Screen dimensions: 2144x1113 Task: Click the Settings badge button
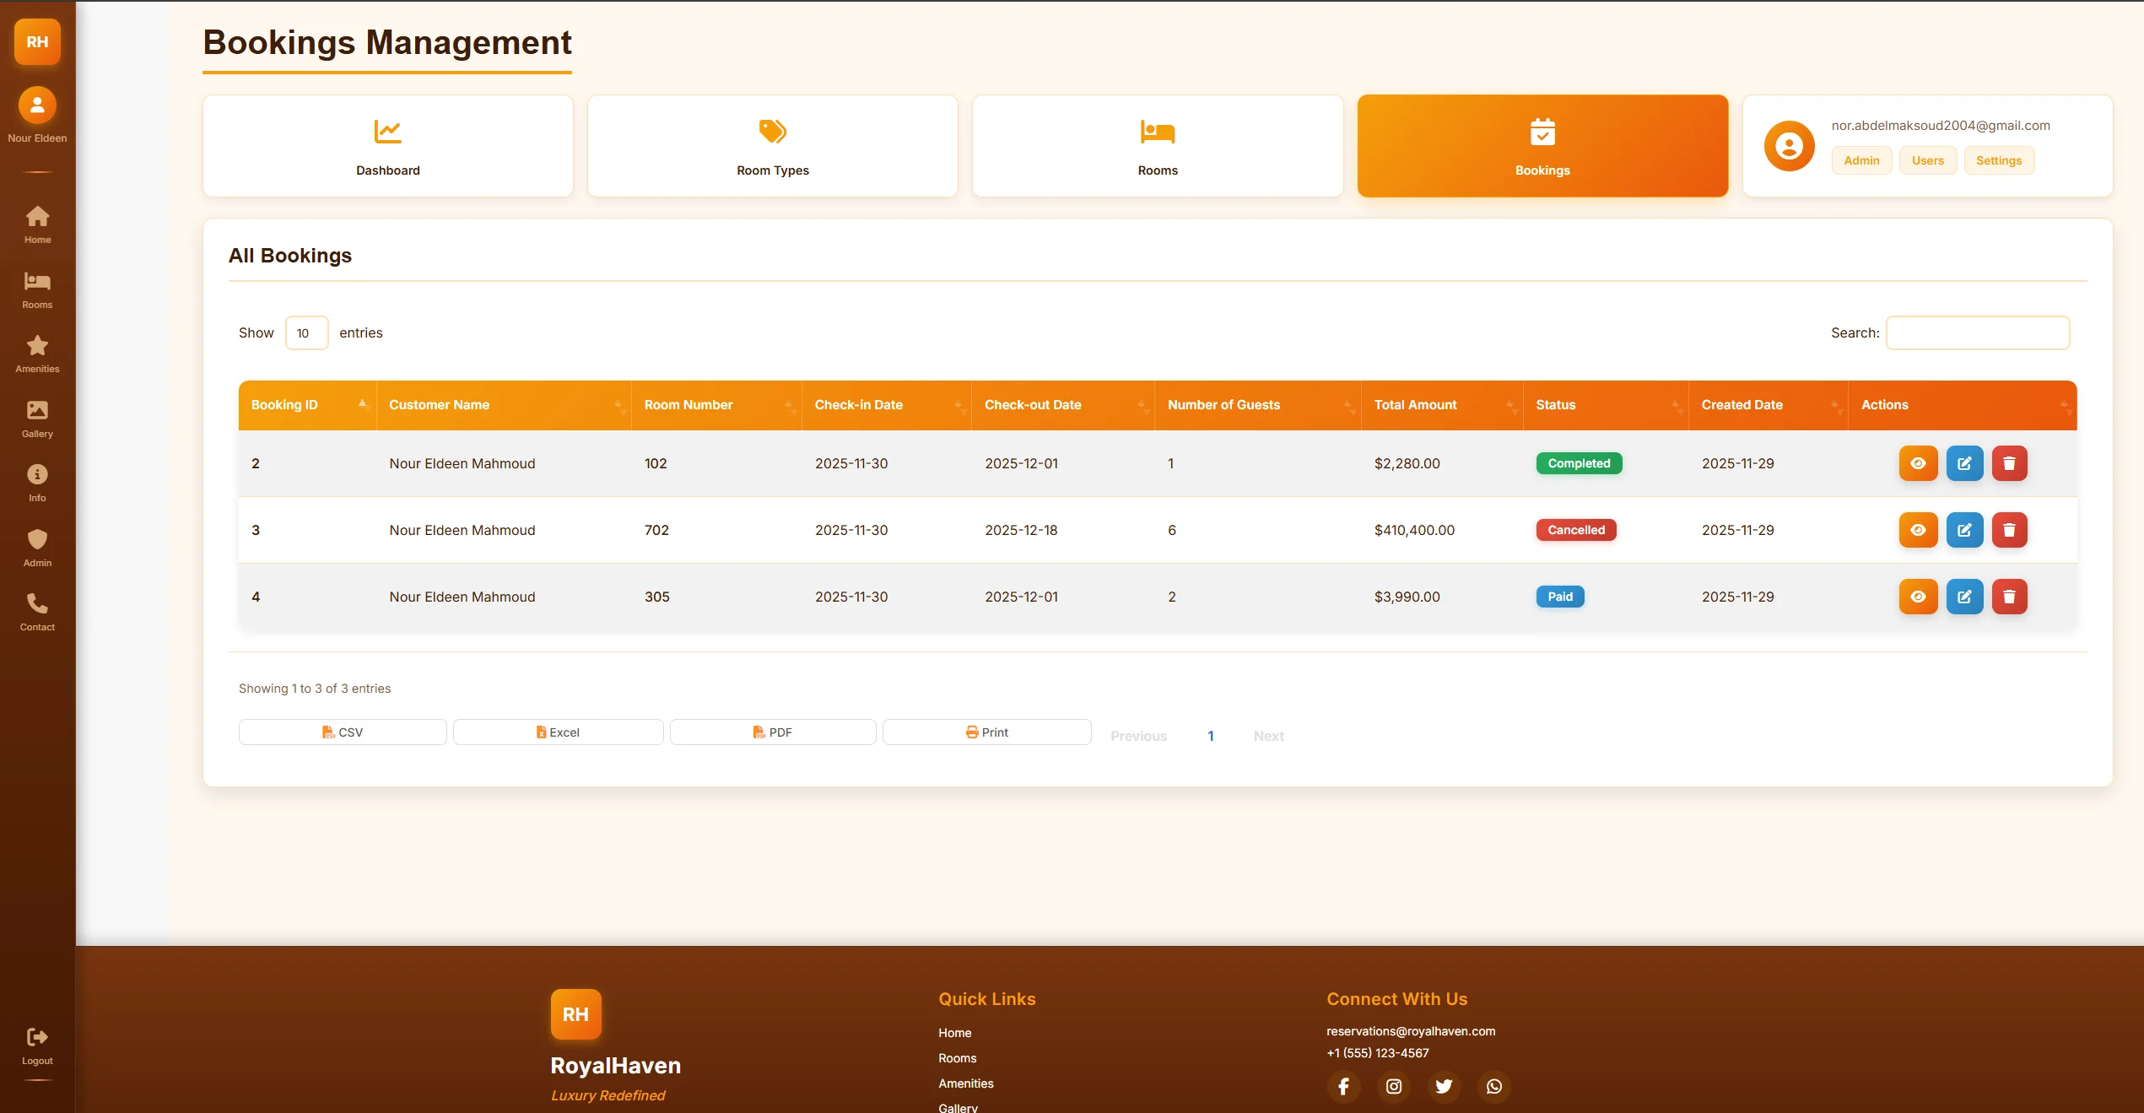(1998, 160)
